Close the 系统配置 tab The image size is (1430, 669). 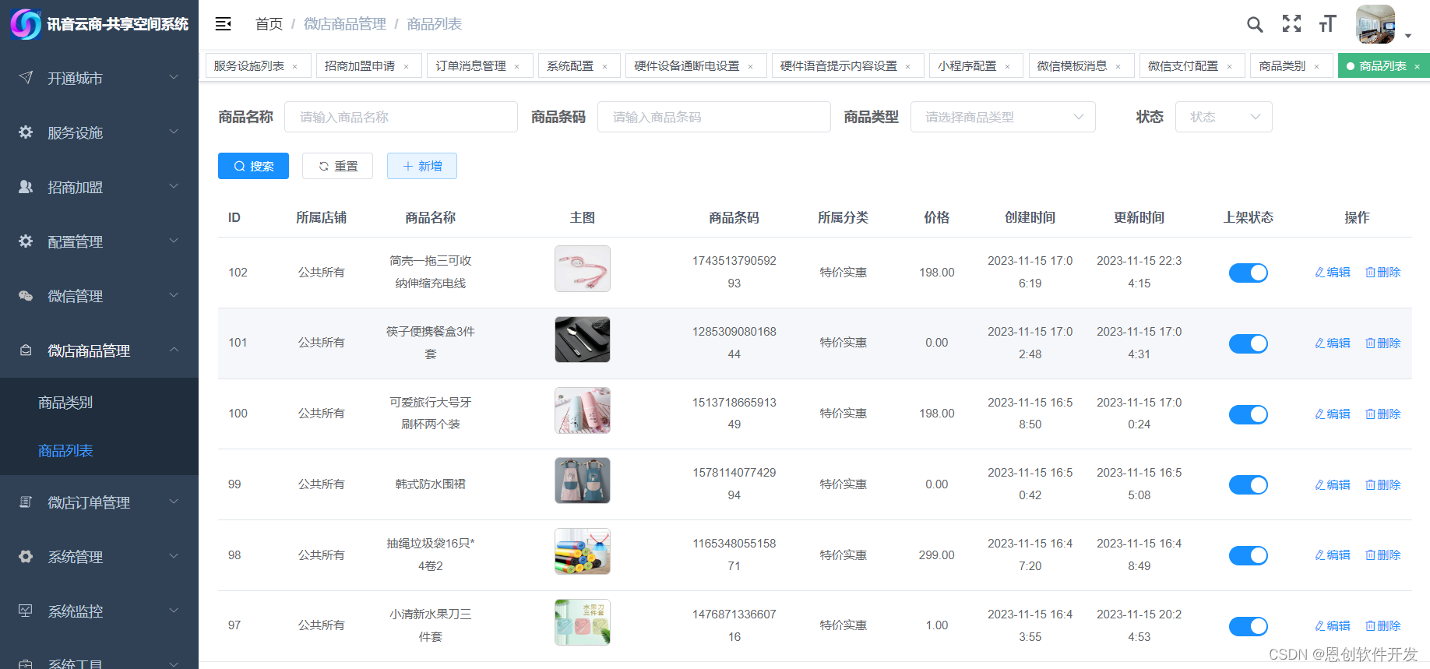point(604,67)
